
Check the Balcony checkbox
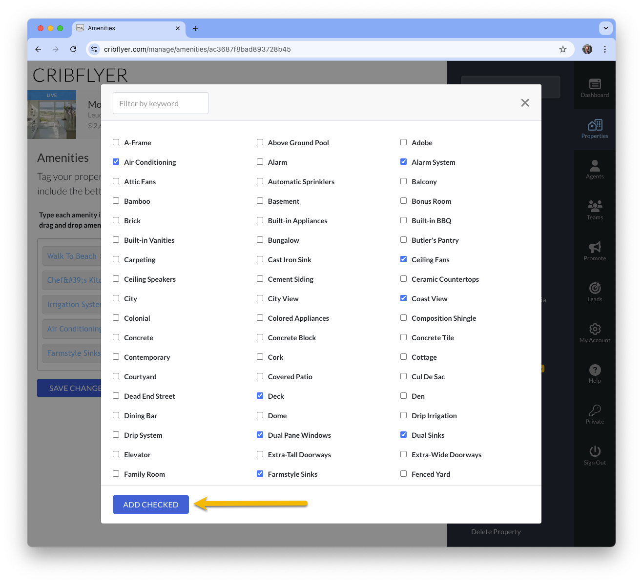(404, 181)
